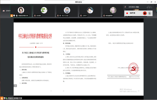
Task: Click the active microphone icon on first tile
Action: (x=17, y=16)
